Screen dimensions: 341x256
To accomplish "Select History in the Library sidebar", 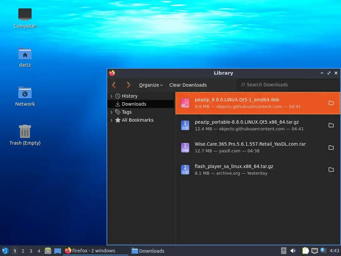I will [130, 96].
